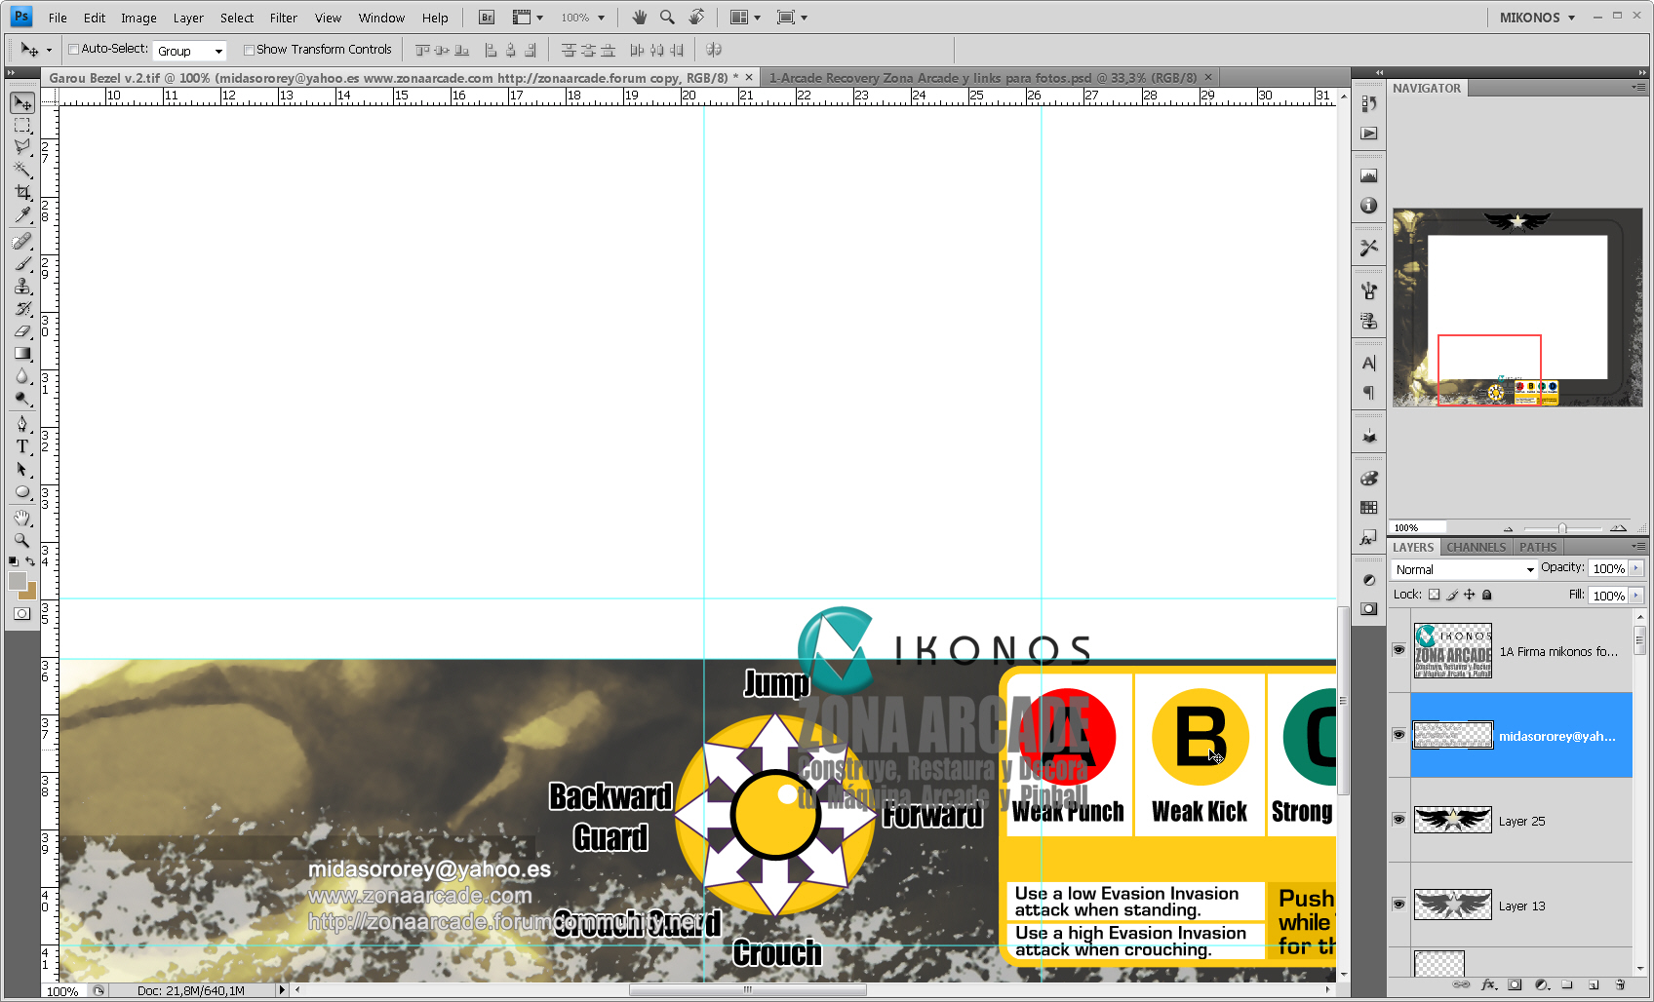
Task: Click Navigator zoom out button
Action: [1509, 528]
